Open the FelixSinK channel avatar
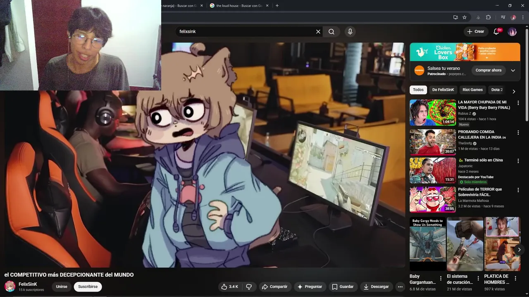The height and width of the screenshot is (297, 529). coord(10,286)
